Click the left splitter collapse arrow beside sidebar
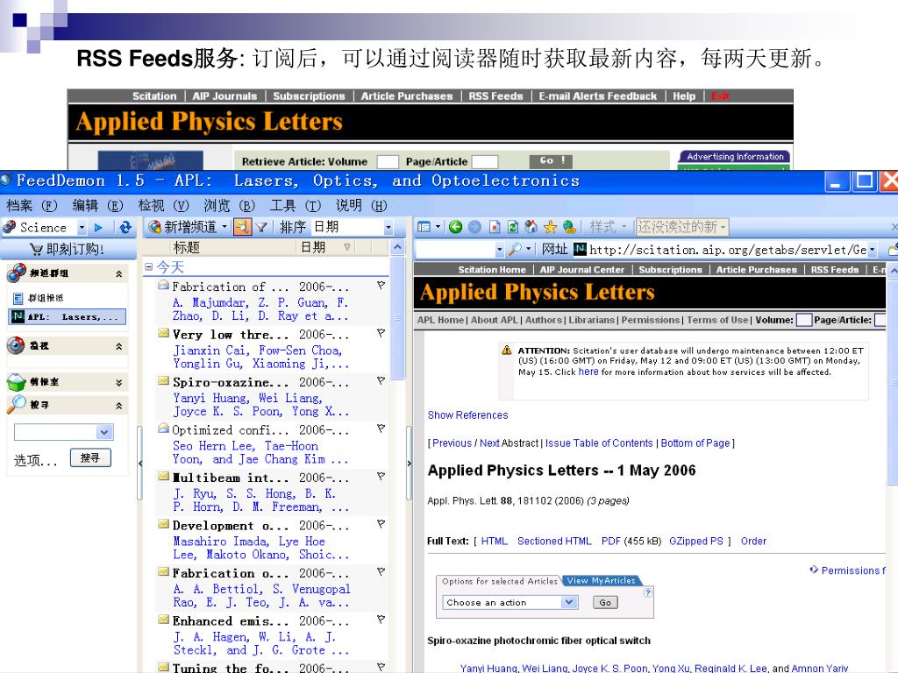This screenshot has width=898, height=673. pos(139,464)
